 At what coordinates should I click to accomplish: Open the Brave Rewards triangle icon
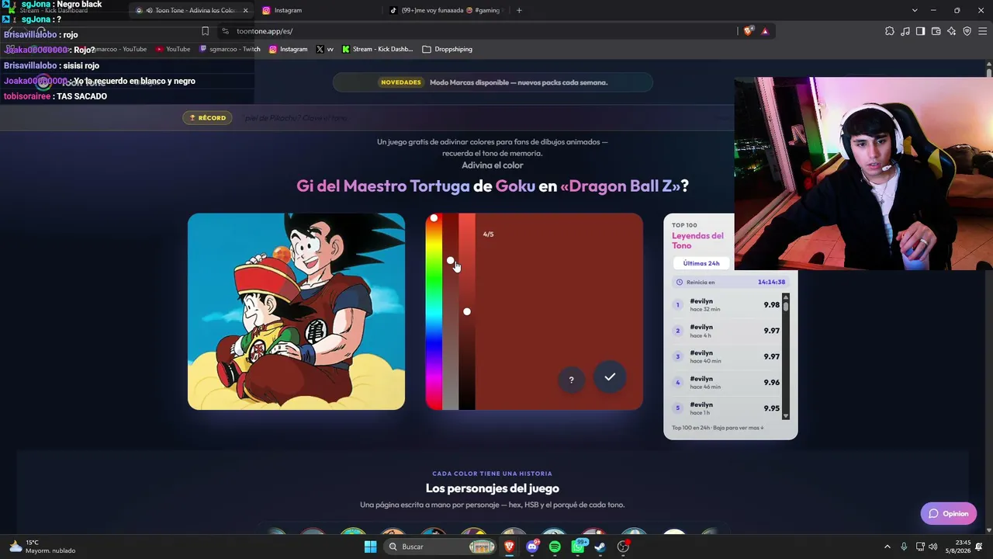(765, 31)
